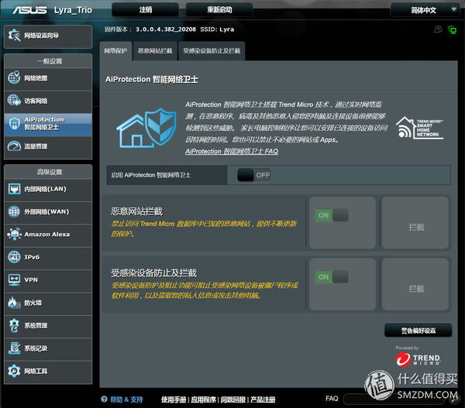Click the 警告偏好设置 button
This screenshot has height=408, width=465.
[418, 331]
